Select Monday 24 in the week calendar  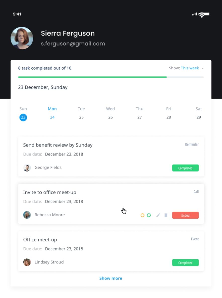point(52,117)
